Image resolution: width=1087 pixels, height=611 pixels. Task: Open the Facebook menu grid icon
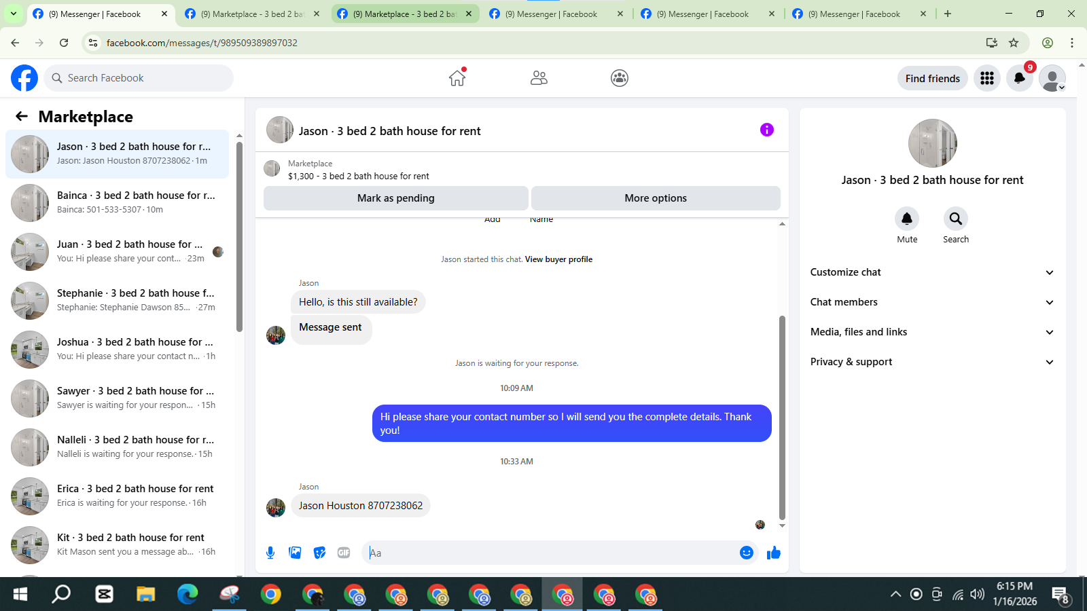[x=987, y=78]
